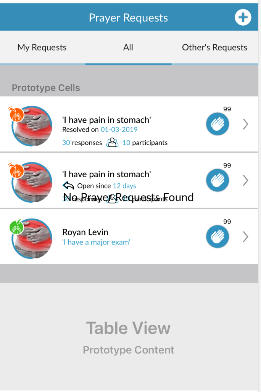Click the 01-03-2019 resolved date link
The height and width of the screenshot is (392, 261).
pyautogui.click(x=119, y=130)
